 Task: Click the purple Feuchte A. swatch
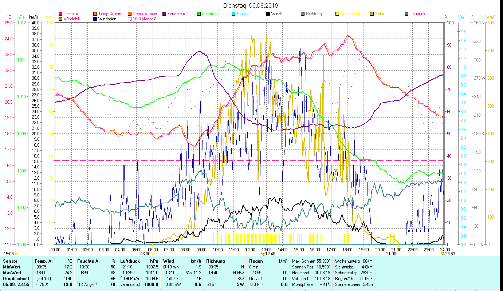[164, 14]
